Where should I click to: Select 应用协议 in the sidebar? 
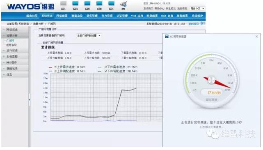tap(11, 45)
